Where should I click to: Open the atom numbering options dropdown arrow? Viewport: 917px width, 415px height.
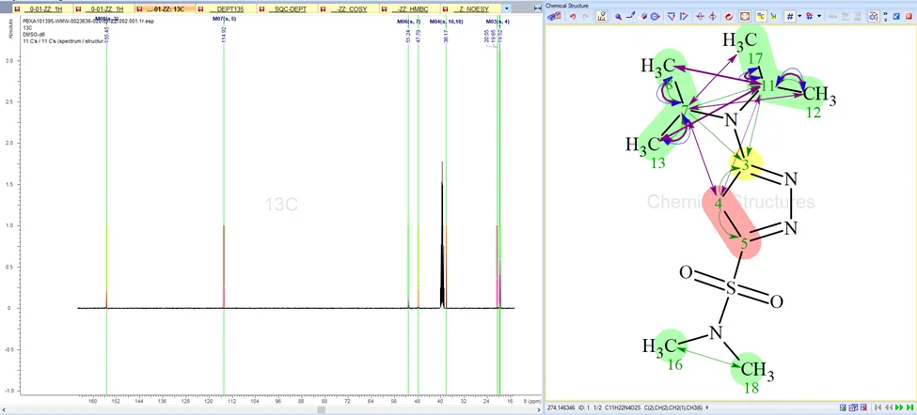(x=799, y=16)
